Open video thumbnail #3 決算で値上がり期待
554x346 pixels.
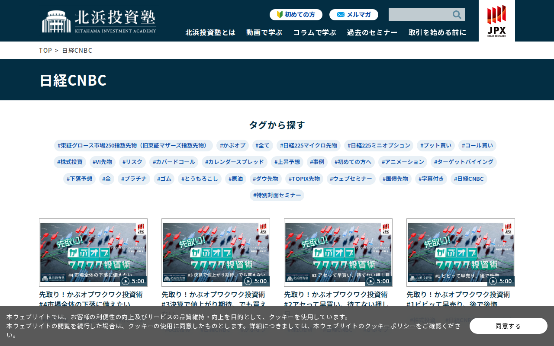pos(216,253)
